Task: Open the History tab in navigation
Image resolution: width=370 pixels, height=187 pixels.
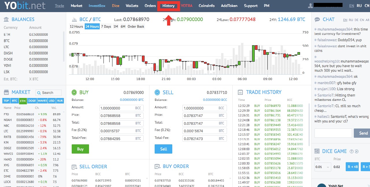Action: (x=169, y=6)
